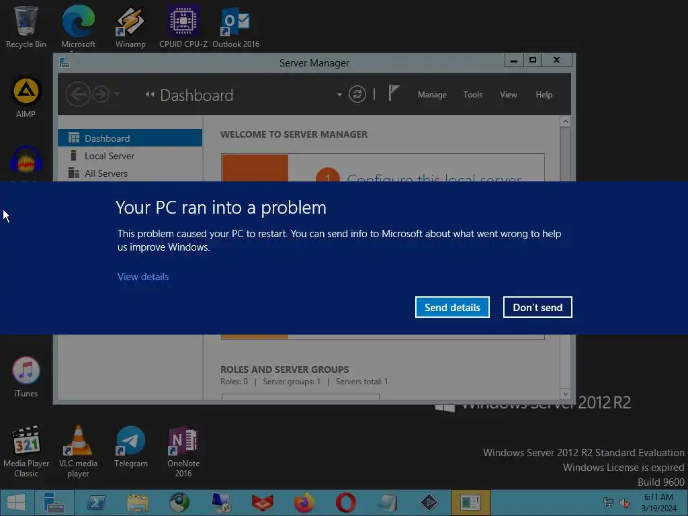Click the Server Manager scrollbar up arrow
The height and width of the screenshot is (516, 688).
(x=565, y=122)
